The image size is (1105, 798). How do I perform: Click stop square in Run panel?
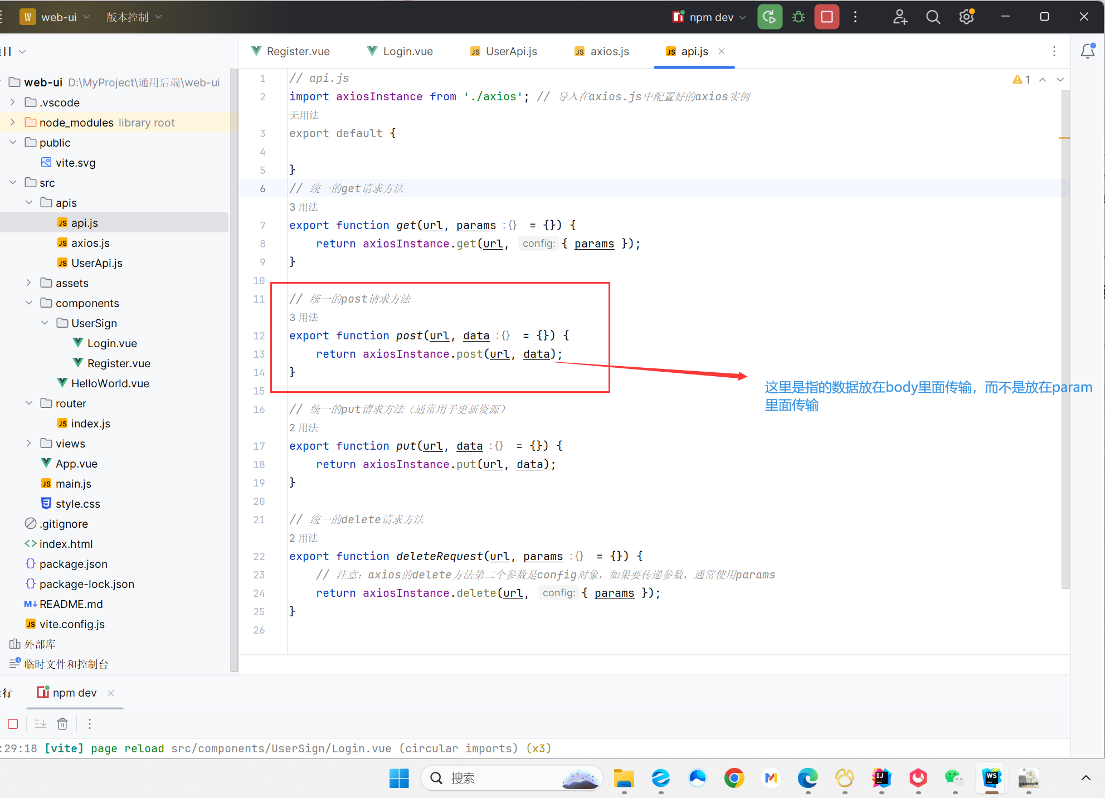13,724
